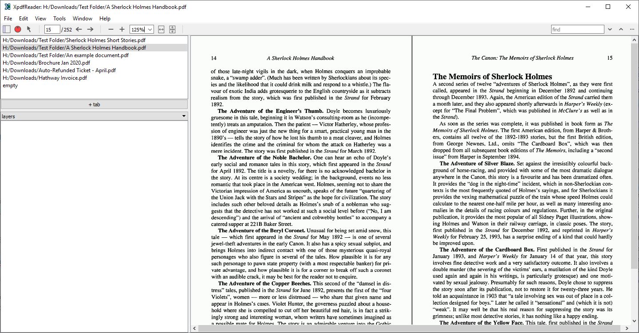Fit whole page to window
The image size is (639, 333).
point(173,29)
